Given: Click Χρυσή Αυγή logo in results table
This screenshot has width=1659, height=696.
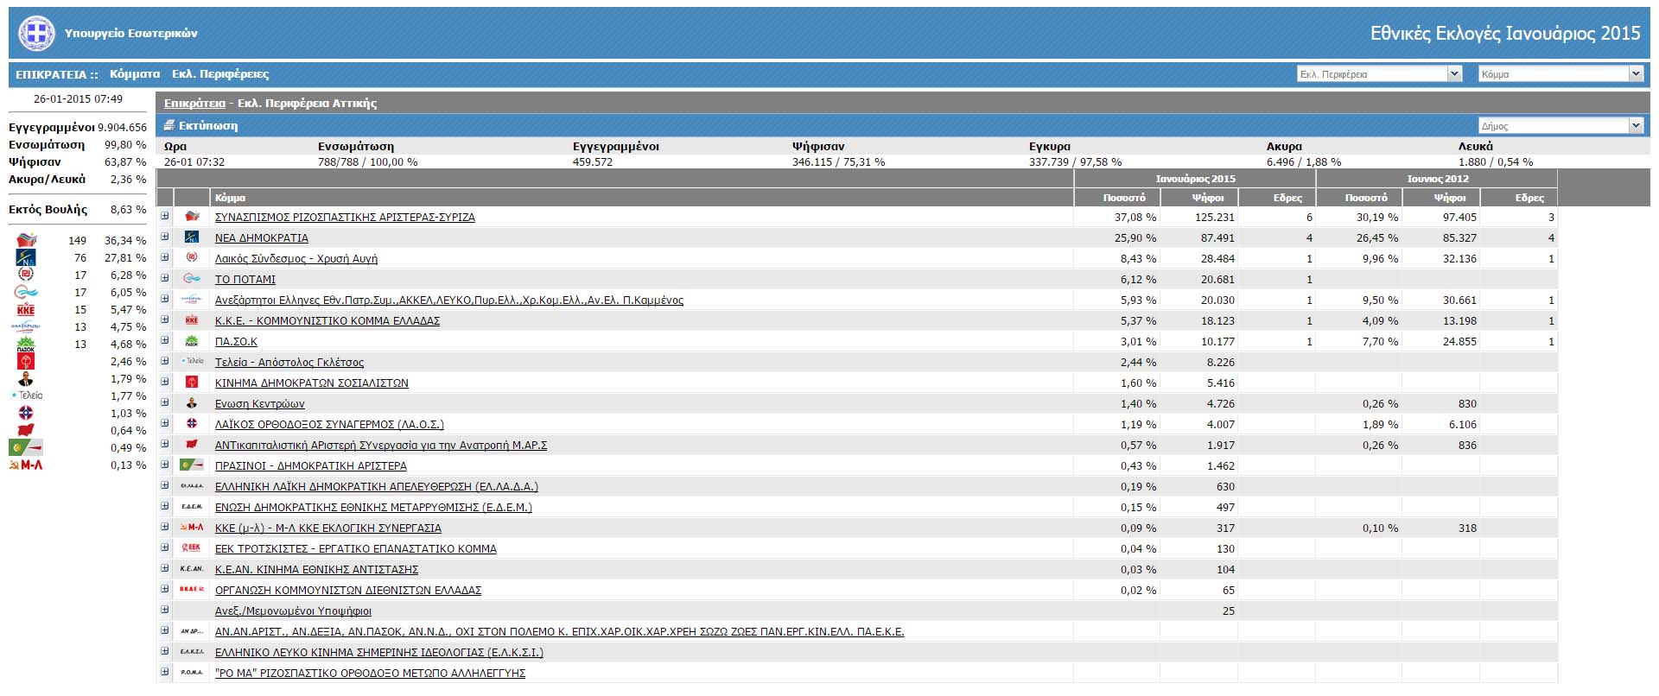Looking at the screenshot, I should click(x=192, y=258).
